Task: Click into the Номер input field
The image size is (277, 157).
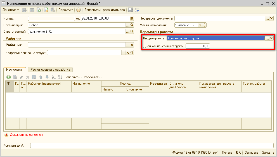Action: (x=52, y=18)
